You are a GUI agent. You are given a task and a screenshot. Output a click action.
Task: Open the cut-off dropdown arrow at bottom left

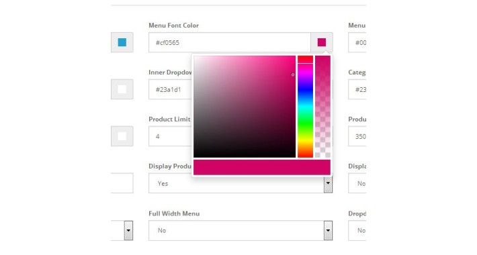128,230
